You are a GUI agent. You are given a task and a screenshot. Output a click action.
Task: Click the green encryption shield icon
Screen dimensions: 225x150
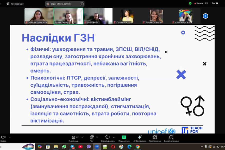[x=190, y=3]
